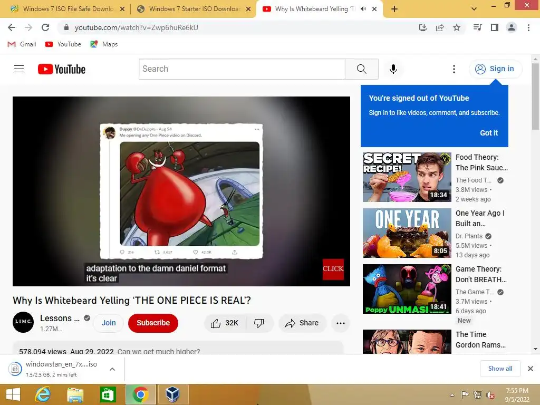
Task: Open more actions ellipsis below video
Action: [341, 323]
